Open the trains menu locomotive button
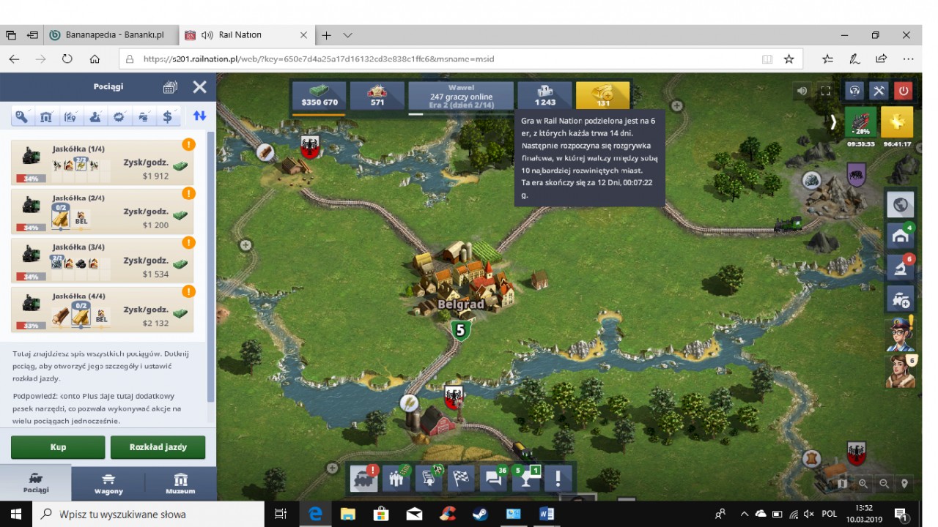The height and width of the screenshot is (527, 938). 363,479
